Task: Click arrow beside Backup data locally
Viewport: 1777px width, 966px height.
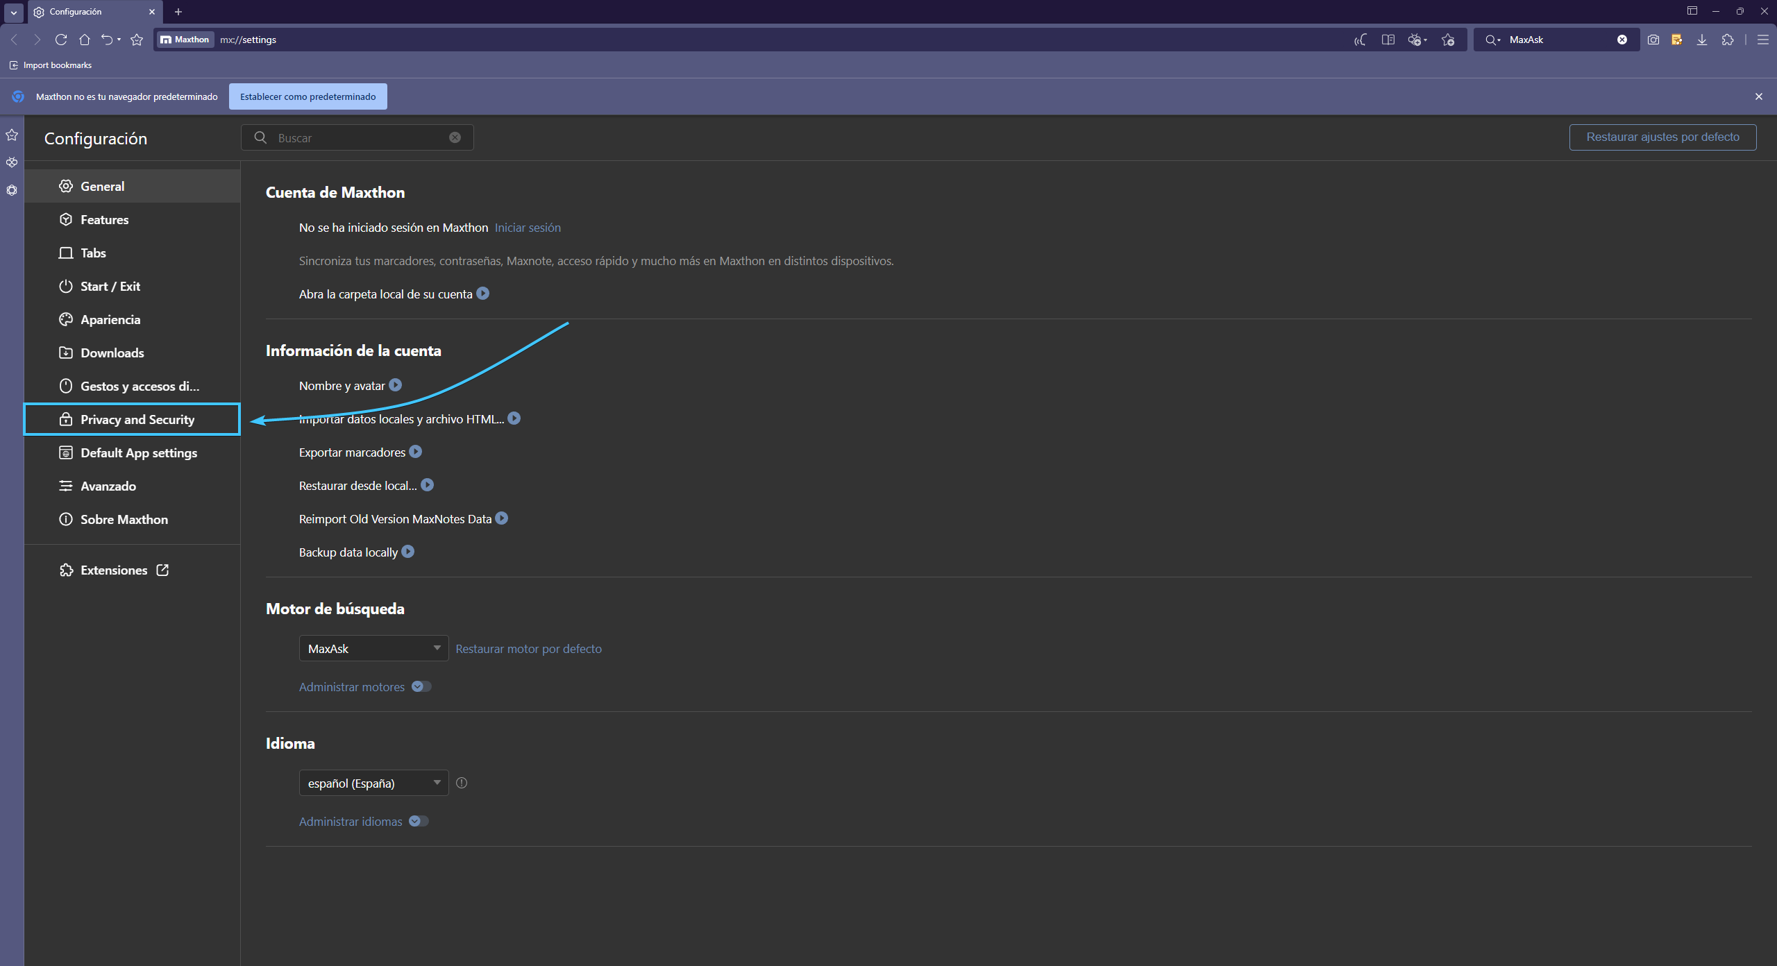Action: (408, 552)
